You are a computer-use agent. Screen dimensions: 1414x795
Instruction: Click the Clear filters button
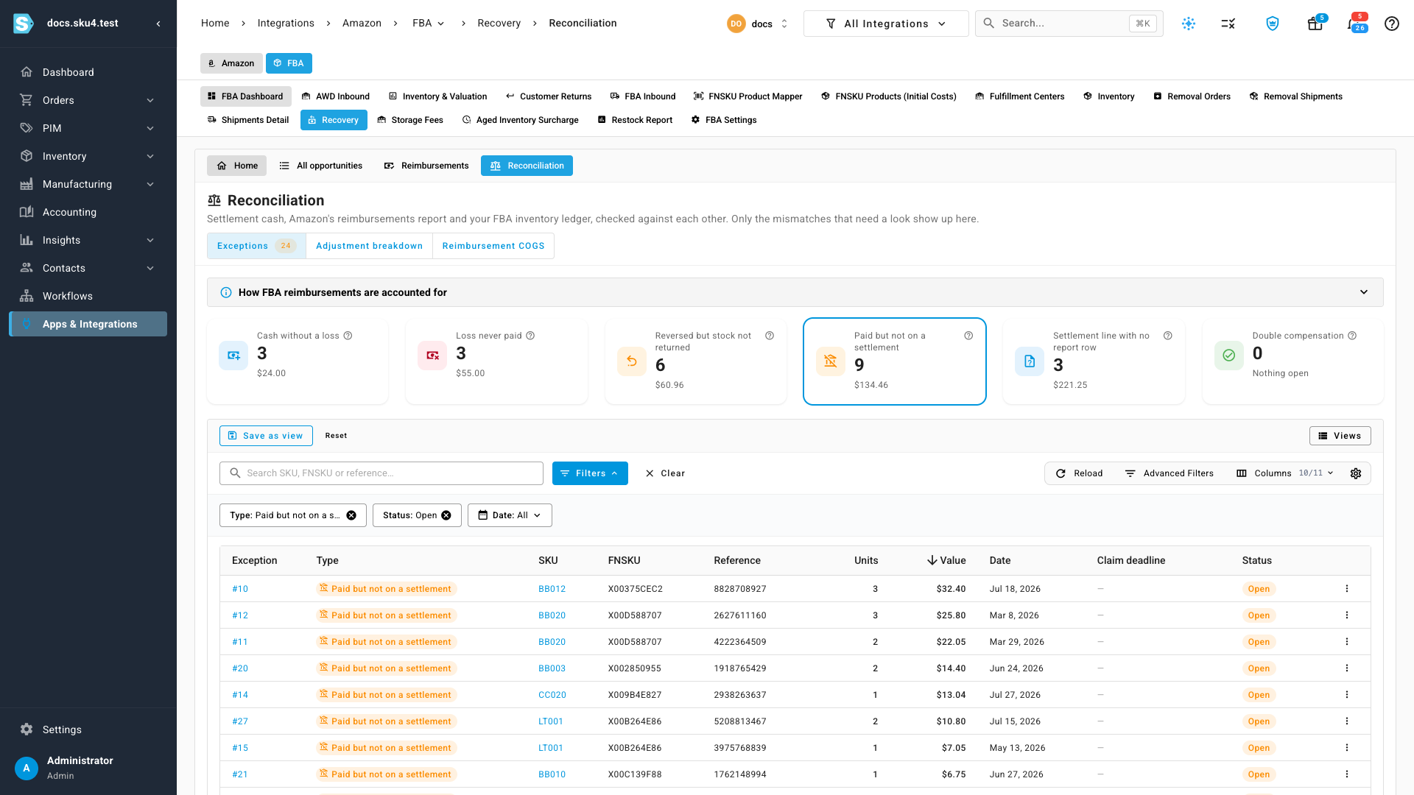click(x=665, y=473)
